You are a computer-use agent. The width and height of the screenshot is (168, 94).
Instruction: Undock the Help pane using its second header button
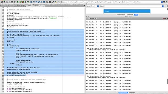(88, 4)
